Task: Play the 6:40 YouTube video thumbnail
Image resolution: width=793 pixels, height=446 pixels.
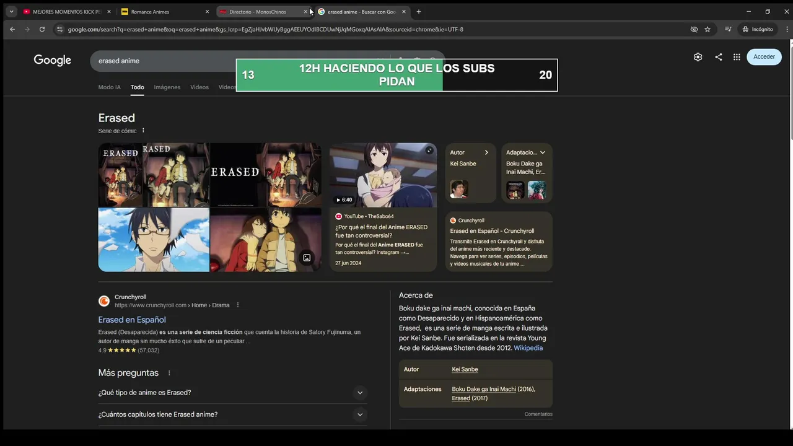Action: [x=383, y=175]
